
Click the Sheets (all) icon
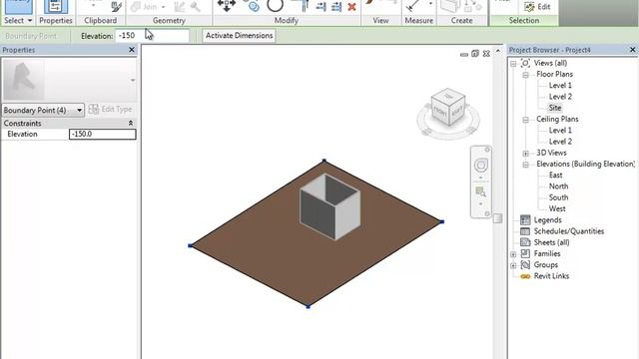tap(525, 242)
